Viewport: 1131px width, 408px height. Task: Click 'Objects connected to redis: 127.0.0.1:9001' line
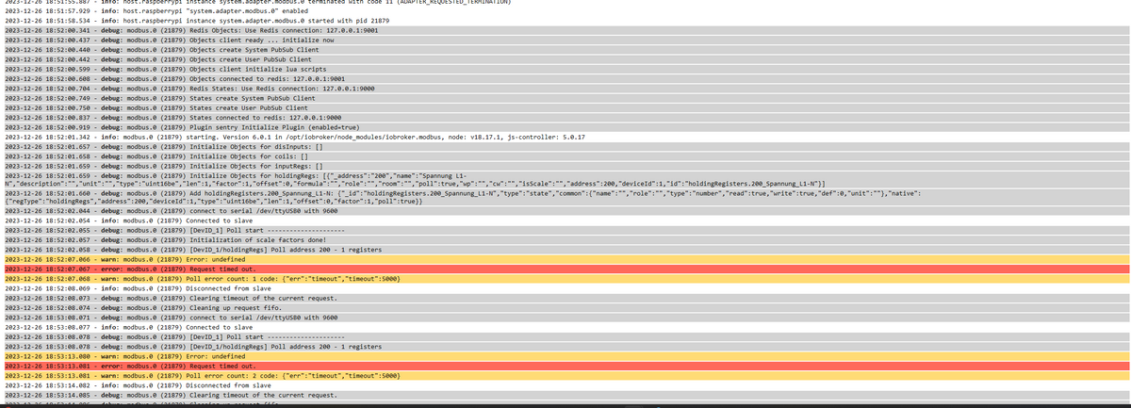point(565,77)
